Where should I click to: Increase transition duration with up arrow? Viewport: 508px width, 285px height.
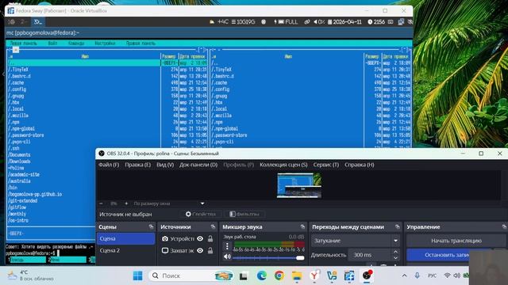[x=395, y=252]
